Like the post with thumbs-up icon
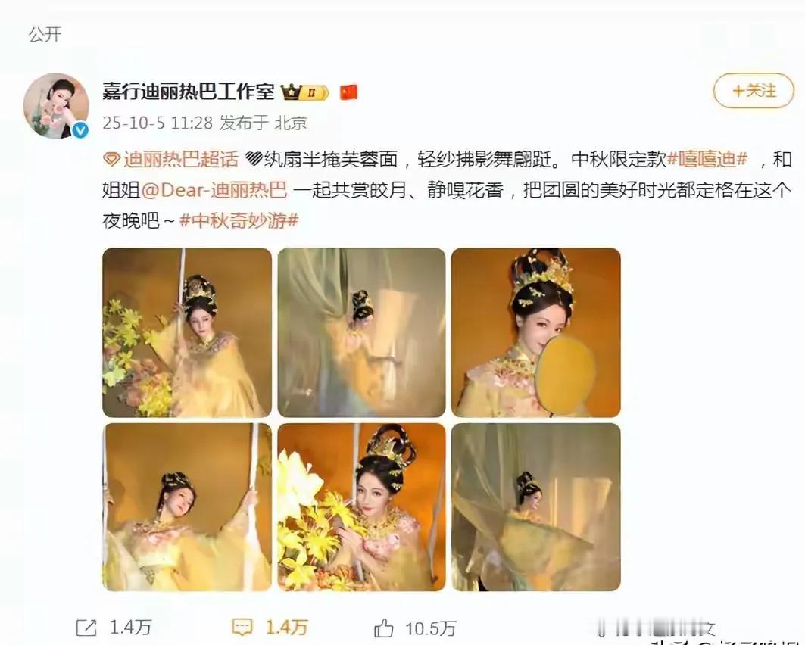Screen dimensions: 805x645 click(x=383, y=628)
